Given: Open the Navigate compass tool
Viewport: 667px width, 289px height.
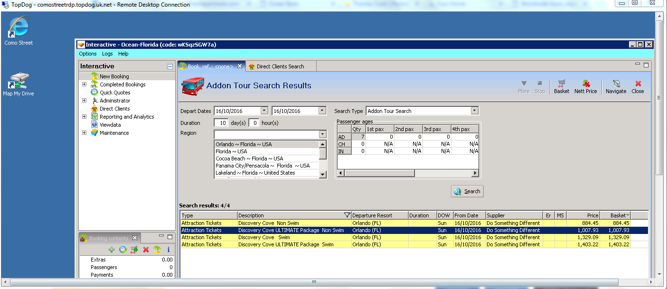Looking at the screenshot, I should pos(616,86).
